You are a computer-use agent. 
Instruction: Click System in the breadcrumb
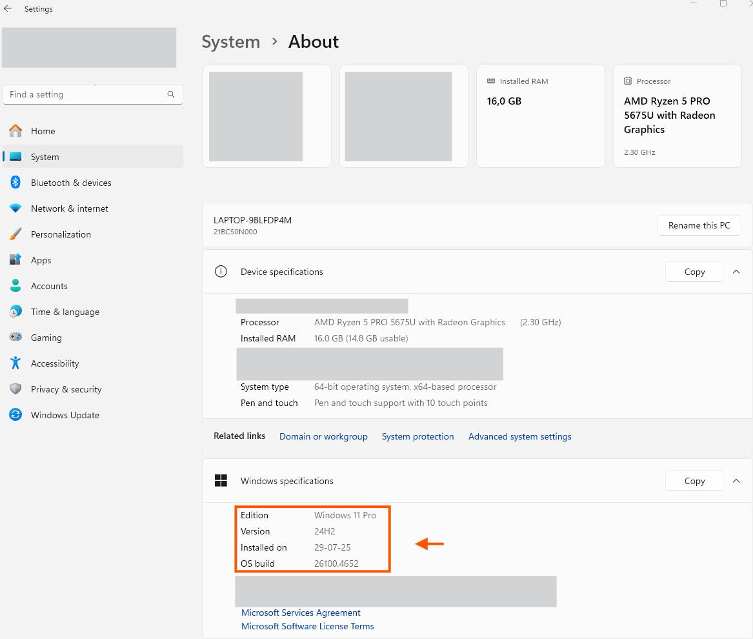(x=230, y=42)
